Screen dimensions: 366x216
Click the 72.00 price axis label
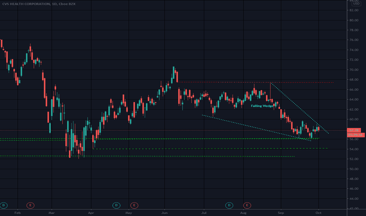point(354,60)
